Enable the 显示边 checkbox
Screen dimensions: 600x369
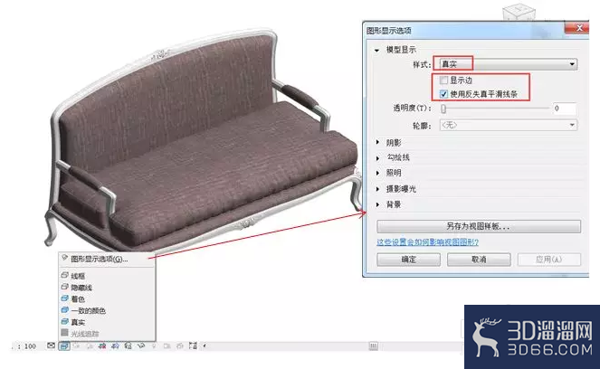pos(443,80)
